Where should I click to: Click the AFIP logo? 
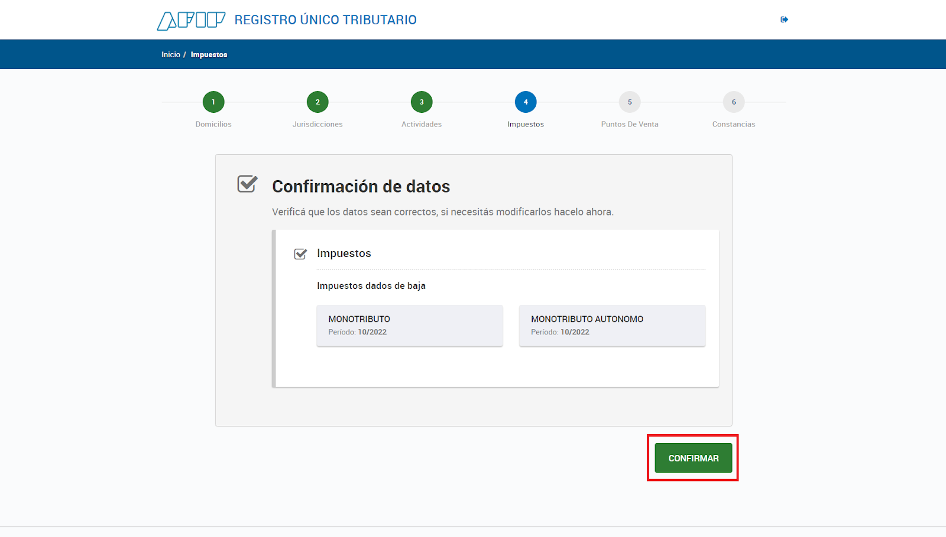point(191,20)
